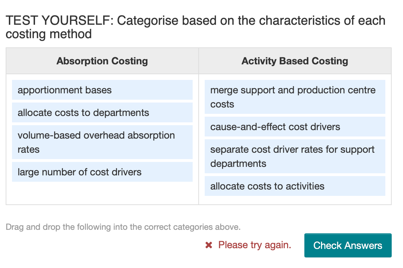Click the 'cause-and-effect cost drivers' chip
The height and width of the screenshot is (268, 403).
point(295,127)
